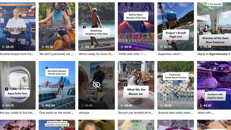Click caption 'Brunch just leveled all th...'

point(136,113)
